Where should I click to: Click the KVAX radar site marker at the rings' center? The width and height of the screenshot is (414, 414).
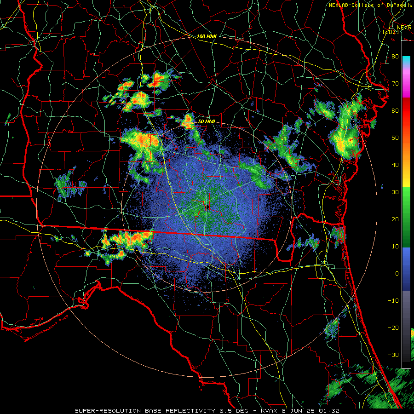point(207,207)
